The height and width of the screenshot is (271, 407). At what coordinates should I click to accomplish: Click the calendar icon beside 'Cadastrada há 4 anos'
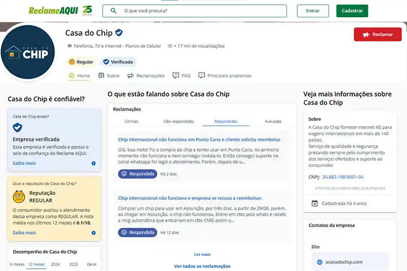[315, 203]
